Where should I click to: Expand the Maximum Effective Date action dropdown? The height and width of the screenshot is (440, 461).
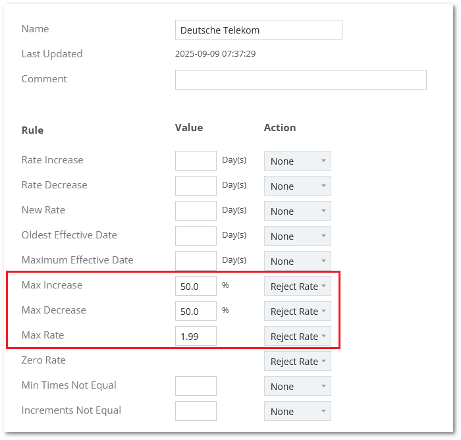point(297,261)
